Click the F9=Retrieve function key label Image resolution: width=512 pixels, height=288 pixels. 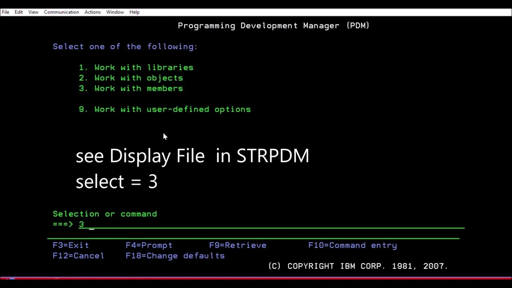pyautogui.click(x=238, y=245)
